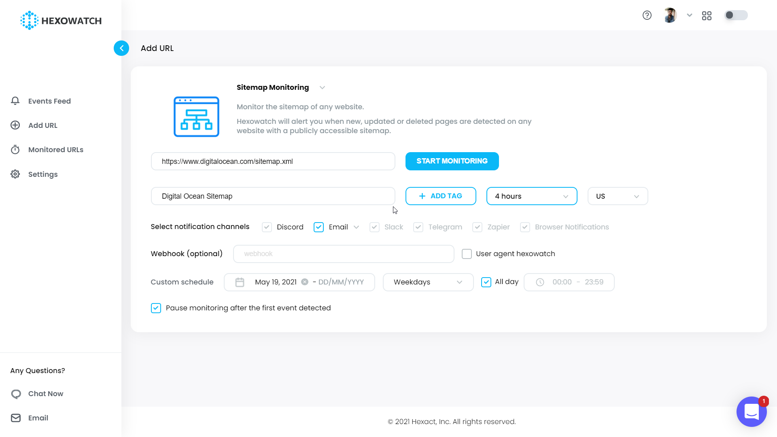Screen dimensions: 777x437
Task: Uncheck the All day checkbox
Action: [486, 282]
